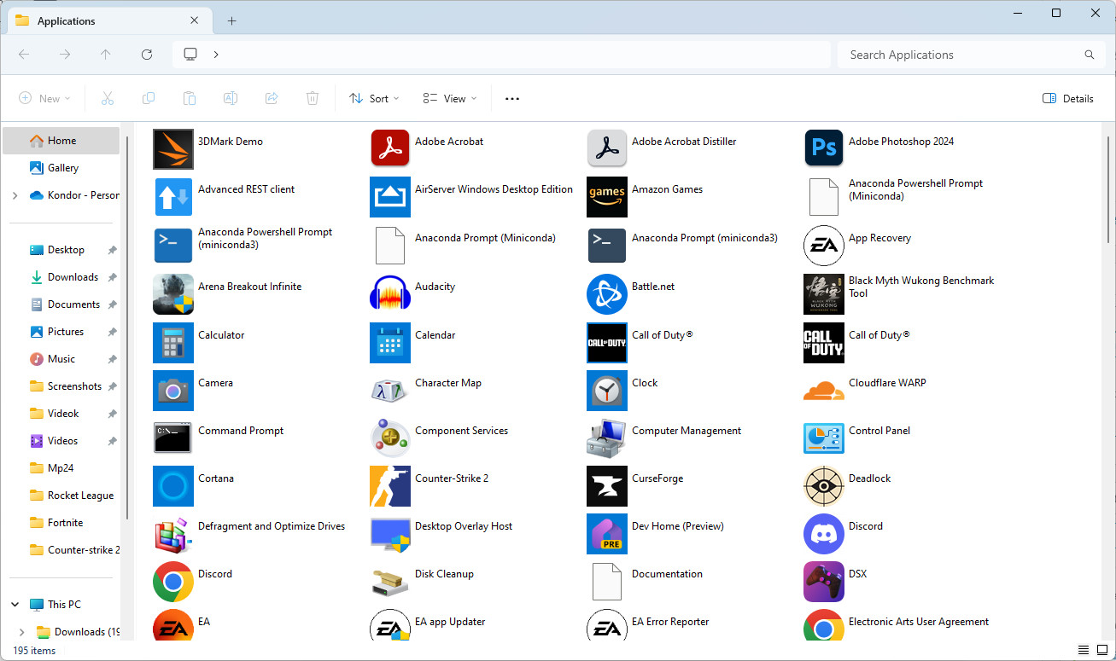
Task: Open the 3DMark Demo application icon
Action: coord(173,149)
